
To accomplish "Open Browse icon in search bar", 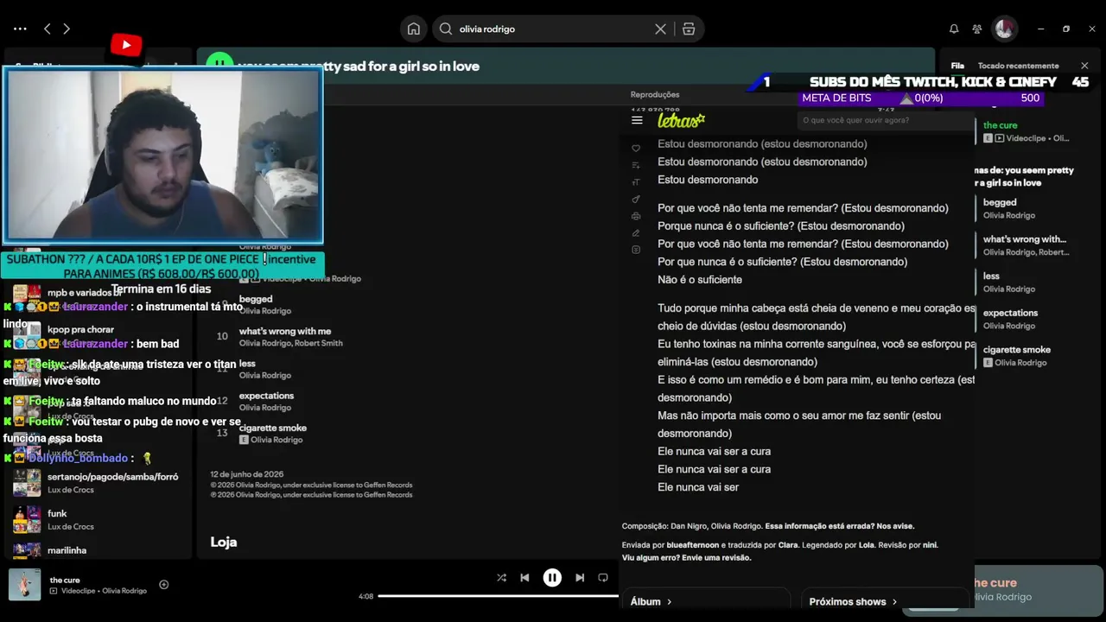I will (689, 29).
